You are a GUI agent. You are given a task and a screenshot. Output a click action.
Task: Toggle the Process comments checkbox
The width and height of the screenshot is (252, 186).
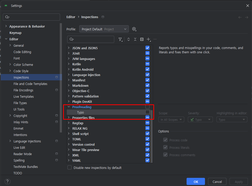[x=165, y=155]
